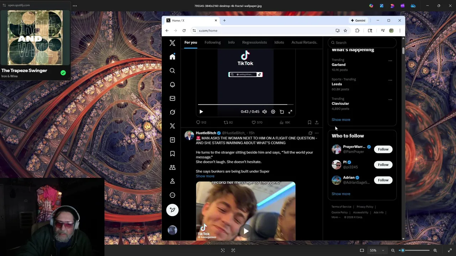Open Terms of Service link

pos(341,207)
